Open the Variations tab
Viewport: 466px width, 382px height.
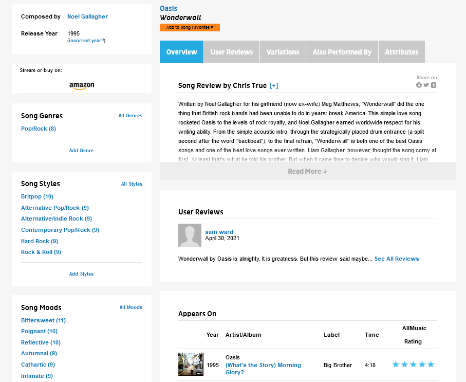click(283, 52)
